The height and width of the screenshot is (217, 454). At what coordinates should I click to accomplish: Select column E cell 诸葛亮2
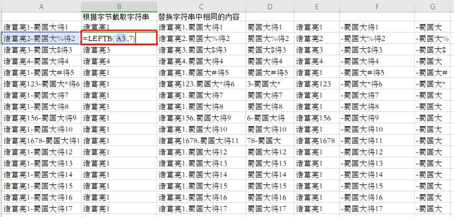[317, 38]
